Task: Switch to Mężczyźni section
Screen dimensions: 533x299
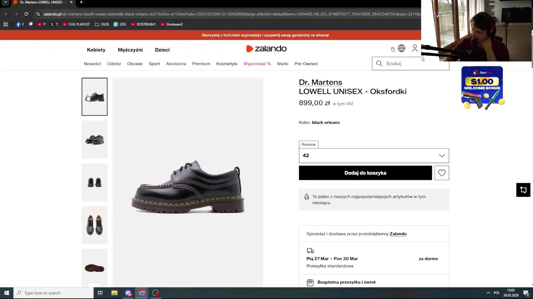Action: tap(130, 50)
